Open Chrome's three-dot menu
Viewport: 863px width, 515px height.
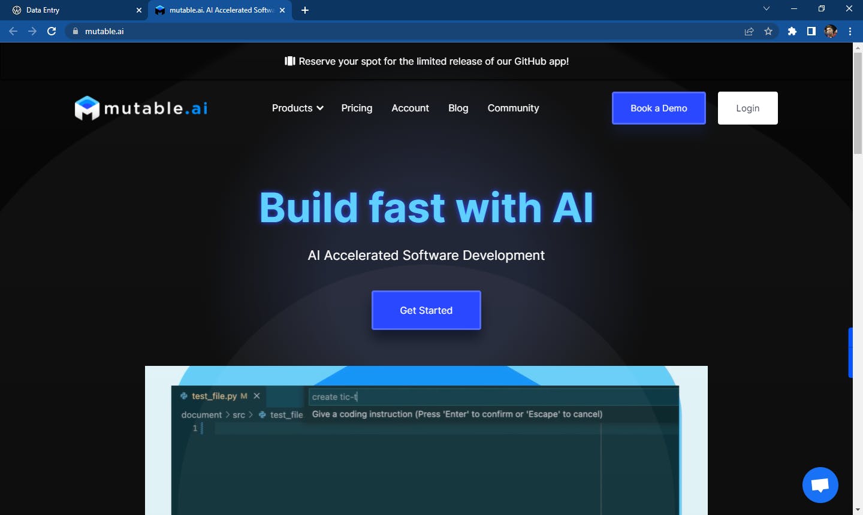click(x=850, y=31)
